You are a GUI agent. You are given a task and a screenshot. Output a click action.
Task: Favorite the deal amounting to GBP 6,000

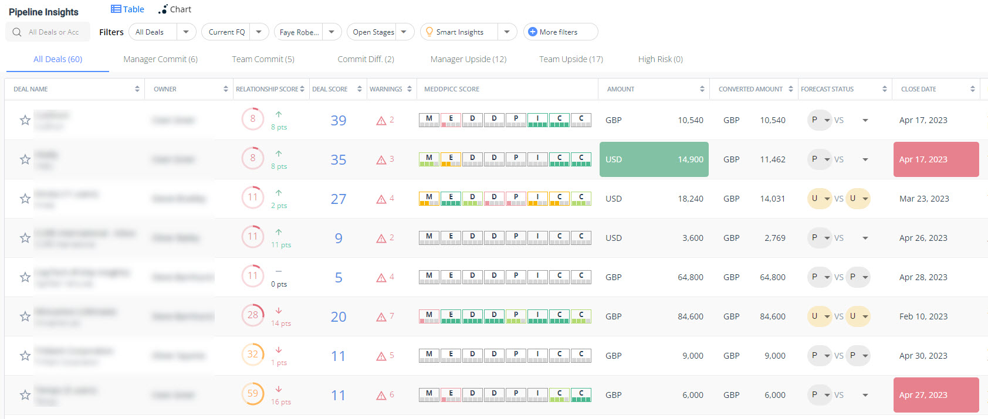point(25,395)
